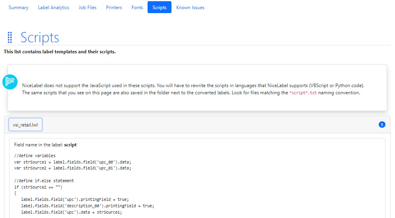Image resolution: width=395 pixels, height=218 pixels.
Task: Click the line defining var strSource2
Action: [x=72, y=168]
